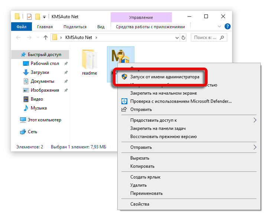Click the Загрузки download arrow icon
The width and height of the screenshot is (264, 213).
pos(26,72)
